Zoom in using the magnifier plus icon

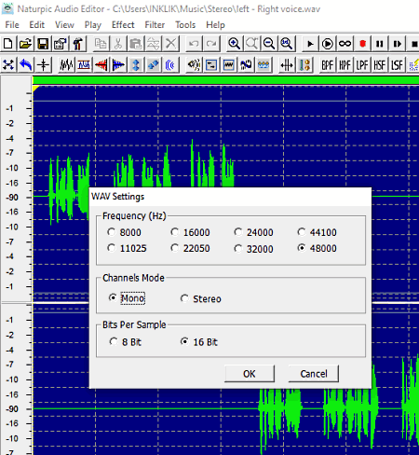[x=235, y=44]
